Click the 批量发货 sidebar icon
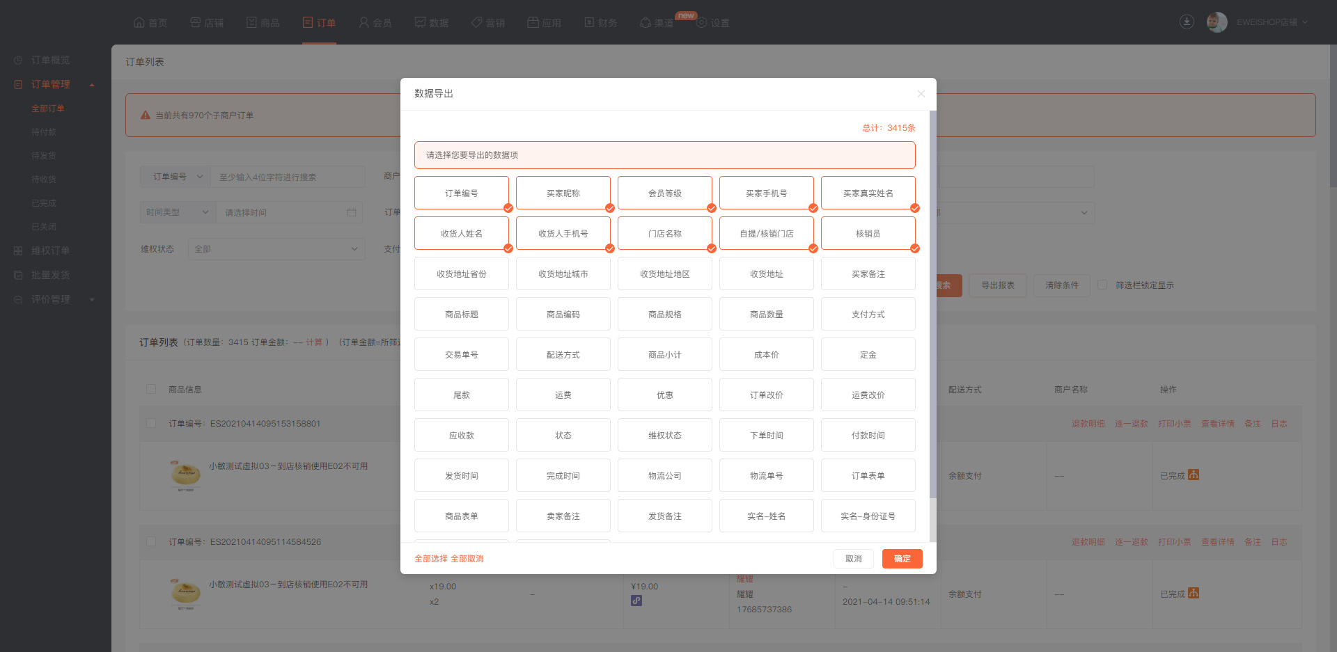This screenshot has height=652, width=1337. tap(18, 276)
